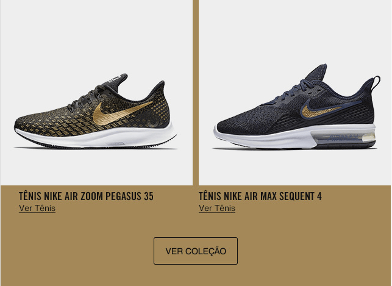Click the tongue label on the Pegasus 35 shoe
This screenshot has width=392, height=286.
tap(117, 77)
